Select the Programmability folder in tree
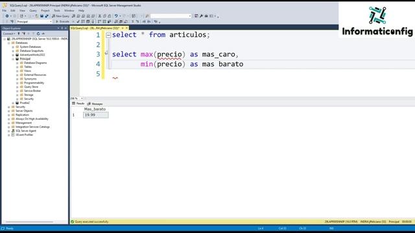This screenshot has height=233, width=415. 34,83
